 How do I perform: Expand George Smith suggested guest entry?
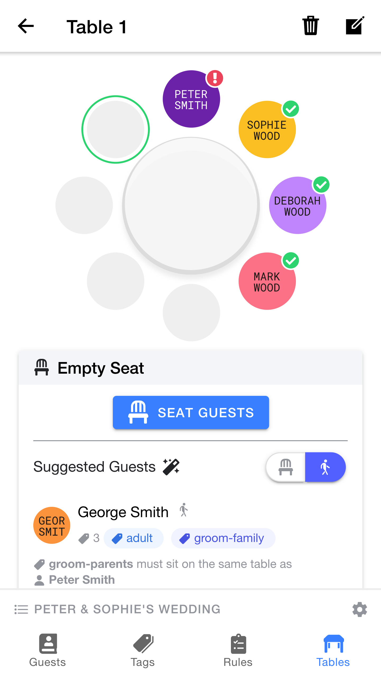click(123, 512)
